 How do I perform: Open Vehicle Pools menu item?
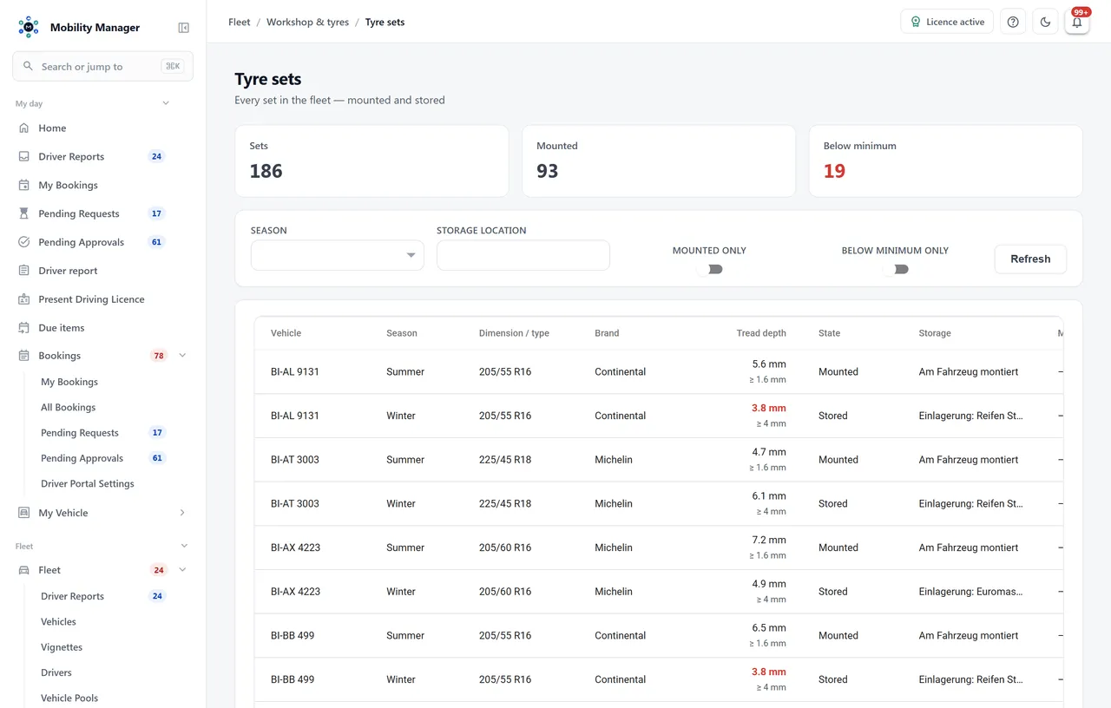pos(69,698)
